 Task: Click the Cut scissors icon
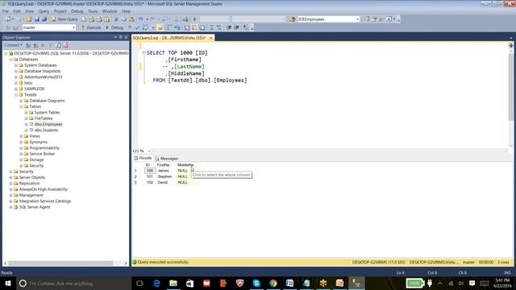(x=116, y=19)
